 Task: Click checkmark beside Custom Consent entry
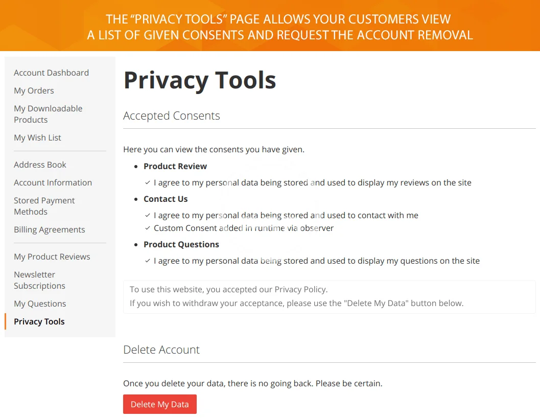148,228
